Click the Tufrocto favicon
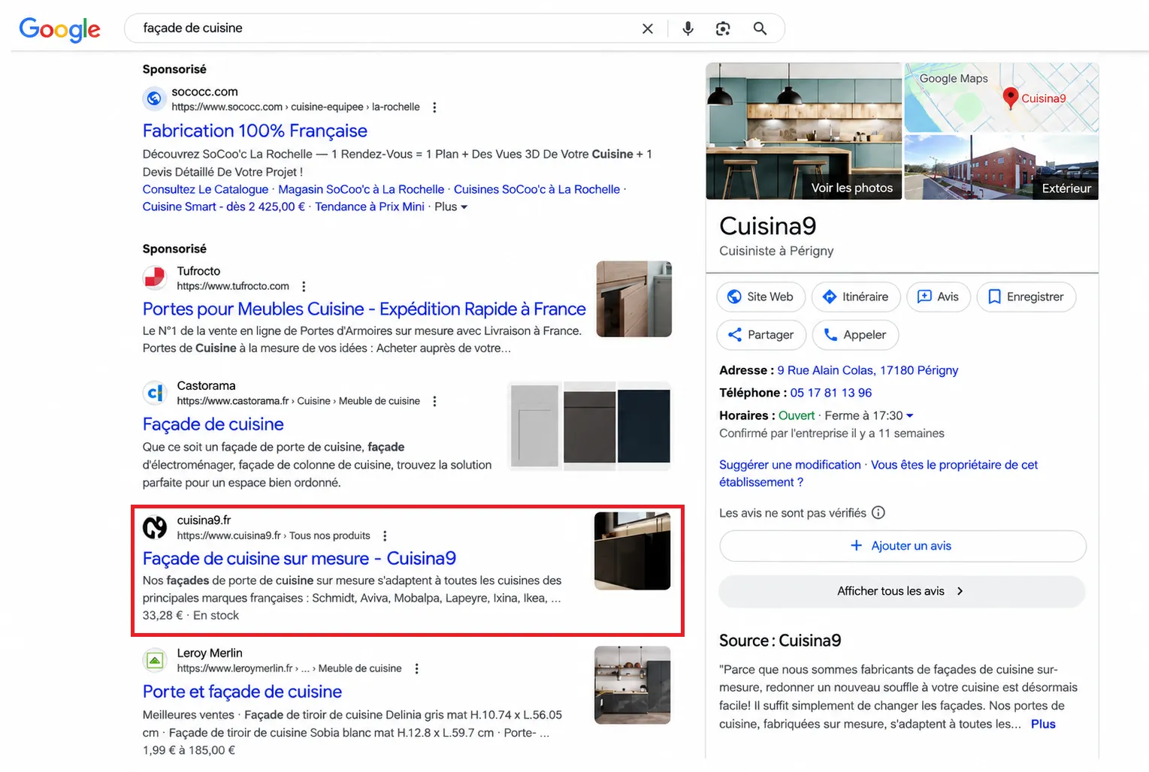 point(155,278)
